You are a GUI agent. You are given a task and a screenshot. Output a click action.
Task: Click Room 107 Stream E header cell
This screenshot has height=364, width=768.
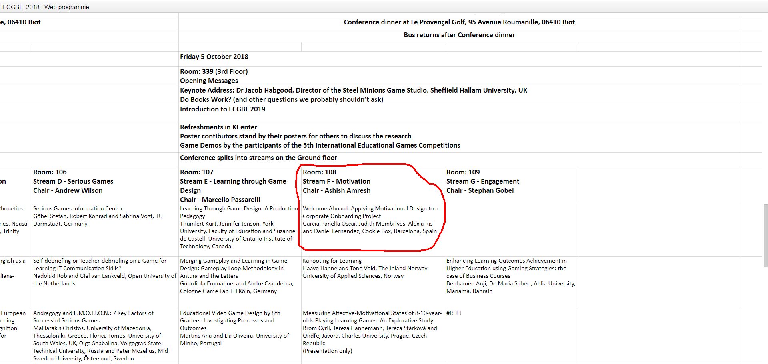(233, 186)
